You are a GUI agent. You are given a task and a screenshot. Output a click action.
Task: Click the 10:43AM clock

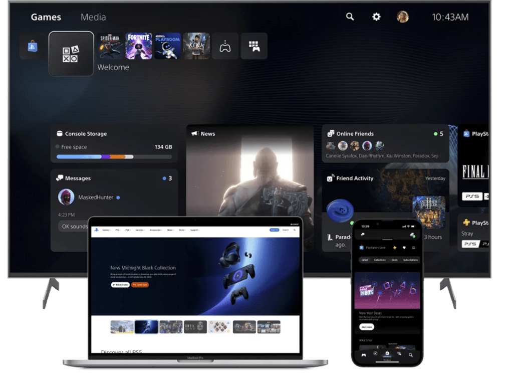[x=450, y=17]
